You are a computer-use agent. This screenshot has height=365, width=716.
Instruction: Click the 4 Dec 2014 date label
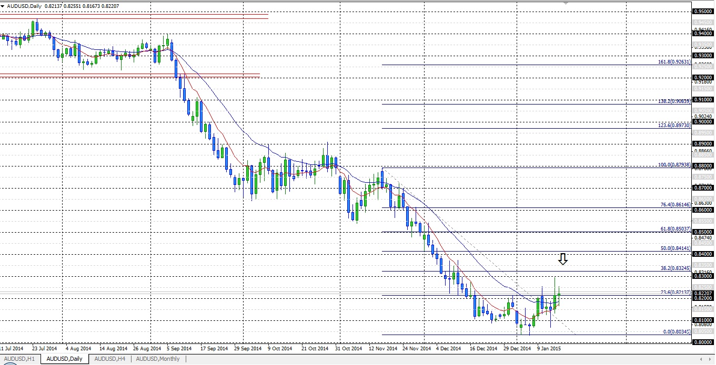(449, 348)
